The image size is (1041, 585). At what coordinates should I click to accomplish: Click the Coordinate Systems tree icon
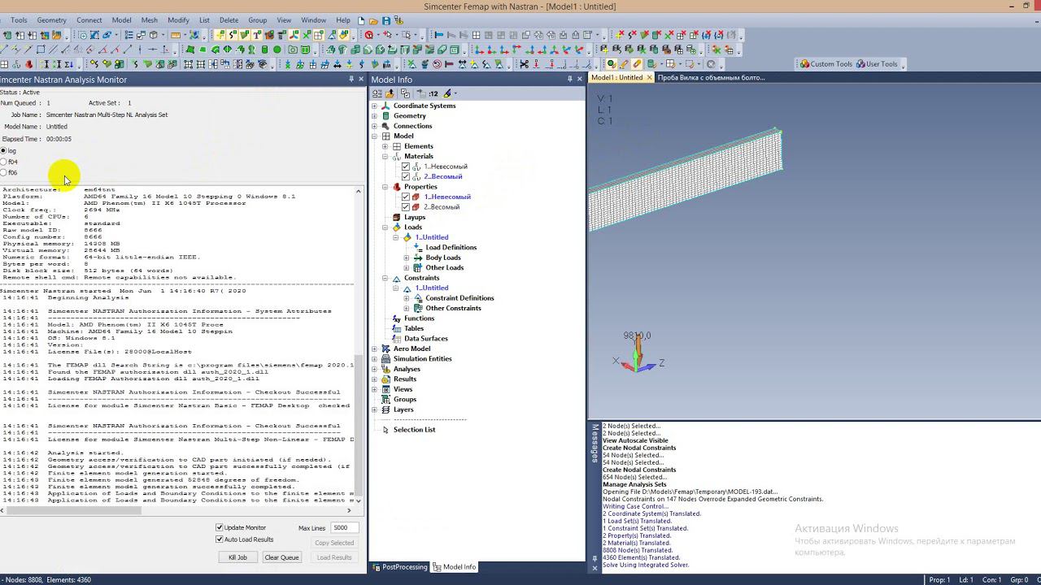pyautogui.click(x=385, y=106)
